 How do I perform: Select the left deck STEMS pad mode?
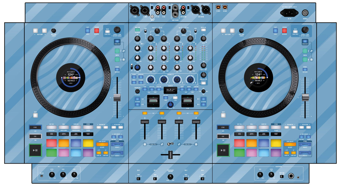click(x=88, y=127)
